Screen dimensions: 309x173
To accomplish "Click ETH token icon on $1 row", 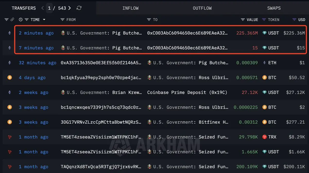I will point(264,63).
